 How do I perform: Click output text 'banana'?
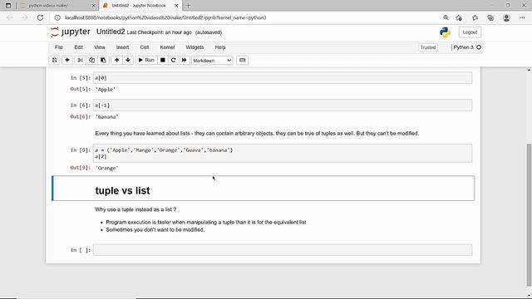click(107, 117)
